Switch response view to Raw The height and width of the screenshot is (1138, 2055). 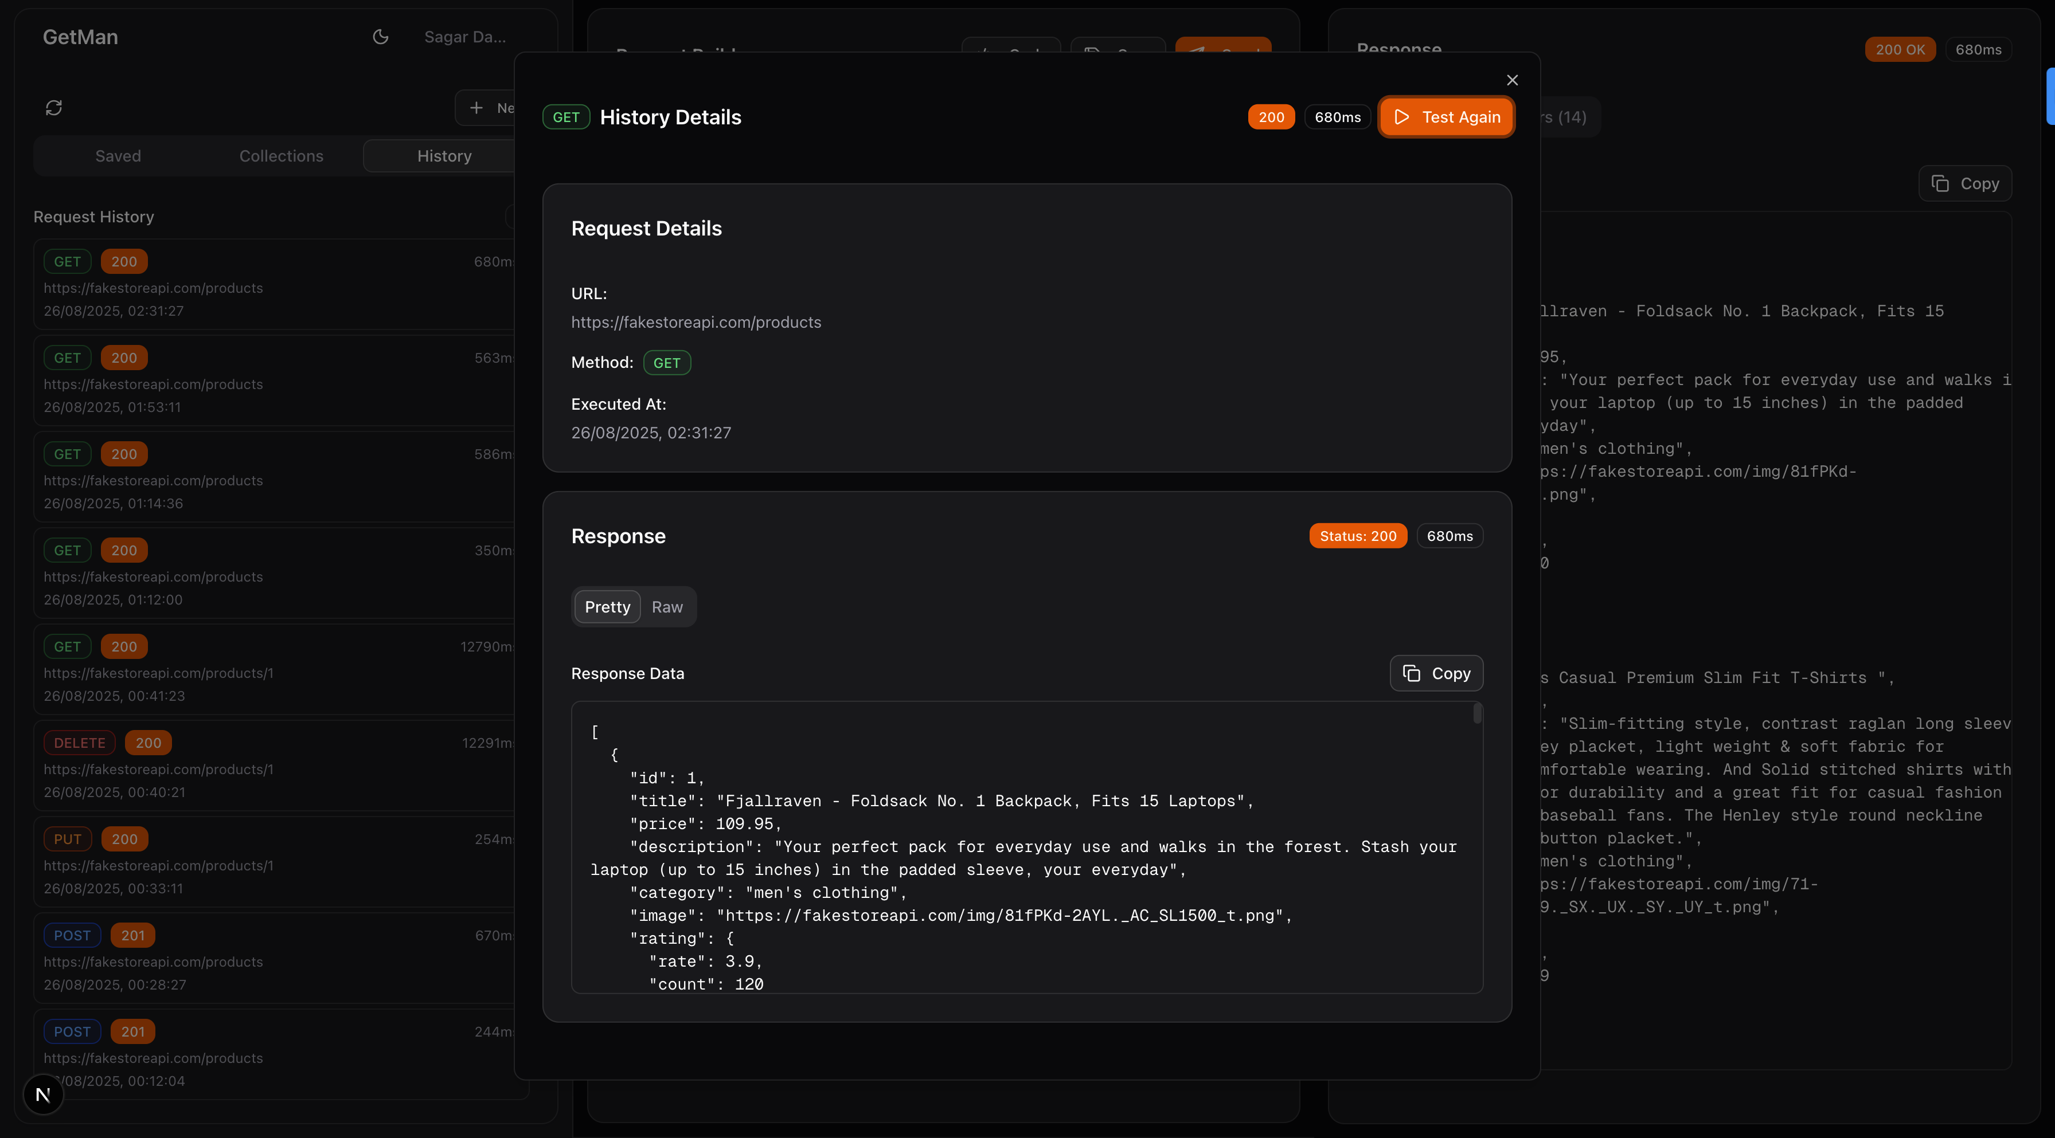(x=667, y=607)
